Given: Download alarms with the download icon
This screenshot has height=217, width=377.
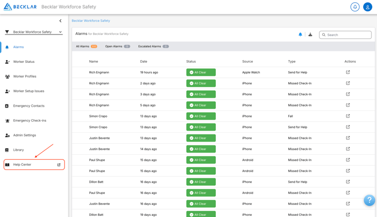Looking at the screenshot, I should (310, 34).
